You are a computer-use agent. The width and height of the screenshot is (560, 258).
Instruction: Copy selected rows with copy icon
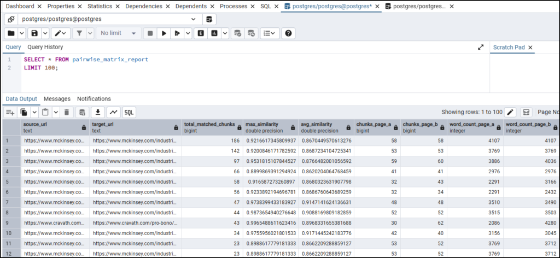24,113
